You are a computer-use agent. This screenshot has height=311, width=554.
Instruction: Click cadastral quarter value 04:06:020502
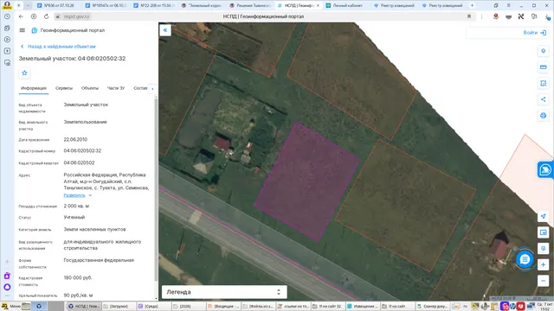pyautogui.click(x=79, y=163)
